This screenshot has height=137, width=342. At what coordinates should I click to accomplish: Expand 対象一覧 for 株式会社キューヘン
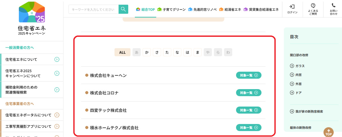tap(249, 75)
